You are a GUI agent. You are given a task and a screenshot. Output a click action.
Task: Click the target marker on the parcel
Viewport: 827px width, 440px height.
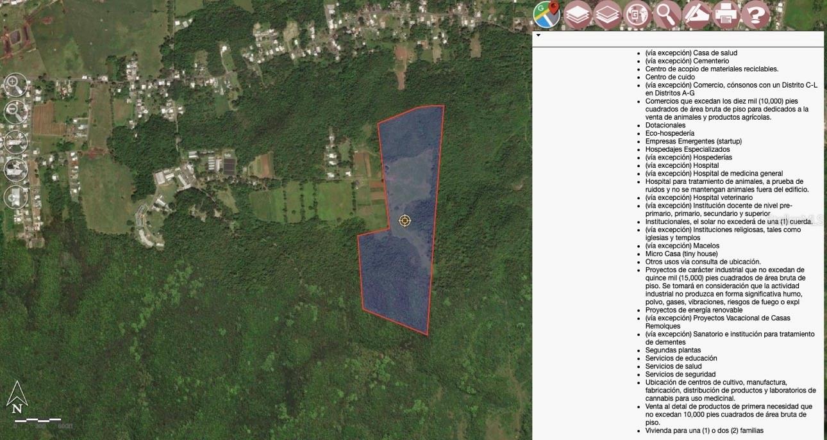pos(405,221)
